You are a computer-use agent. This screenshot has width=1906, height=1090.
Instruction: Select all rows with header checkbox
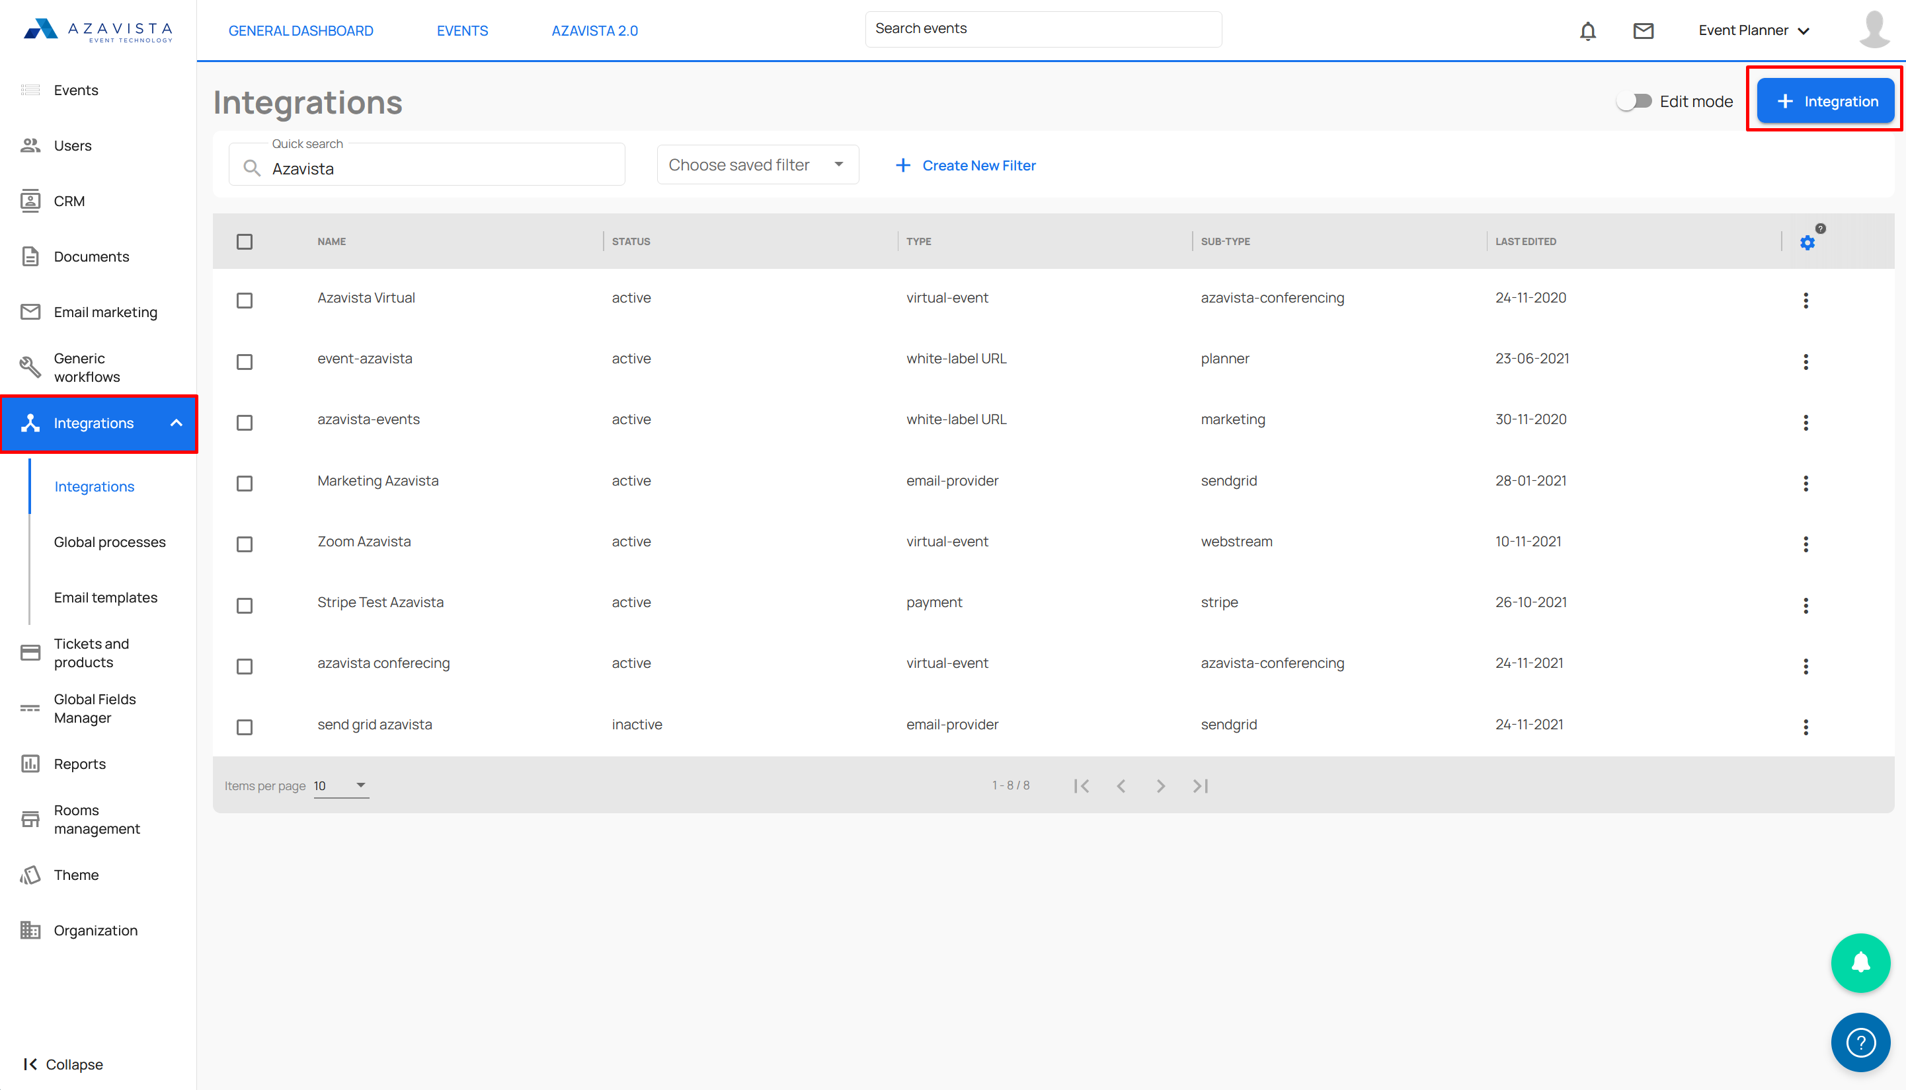pos(244,242)
